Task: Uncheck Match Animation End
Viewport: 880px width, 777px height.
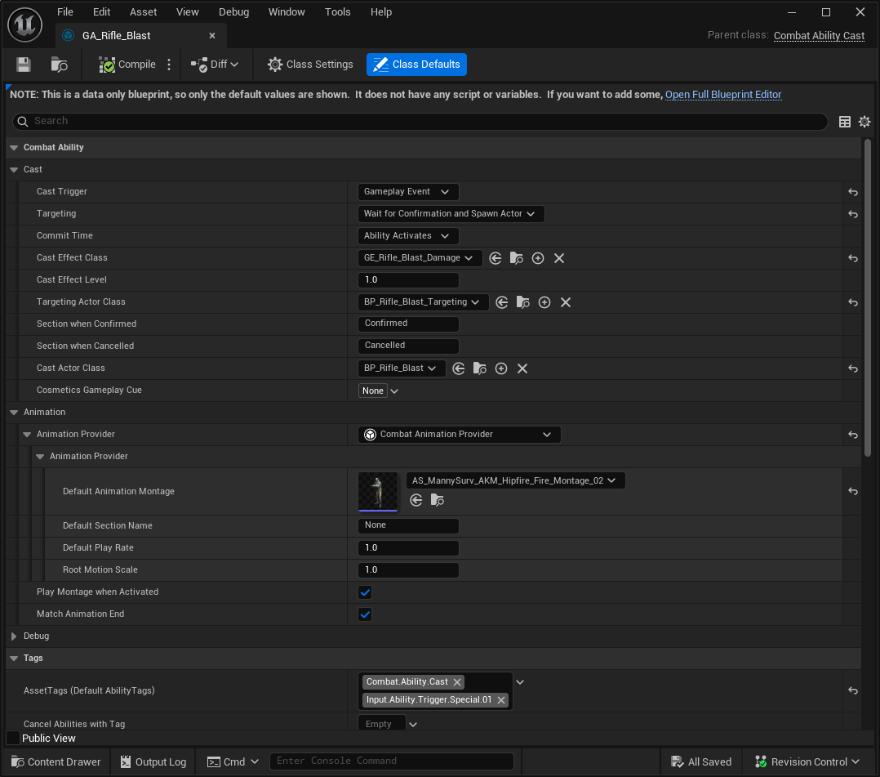Action: point(365,614)
